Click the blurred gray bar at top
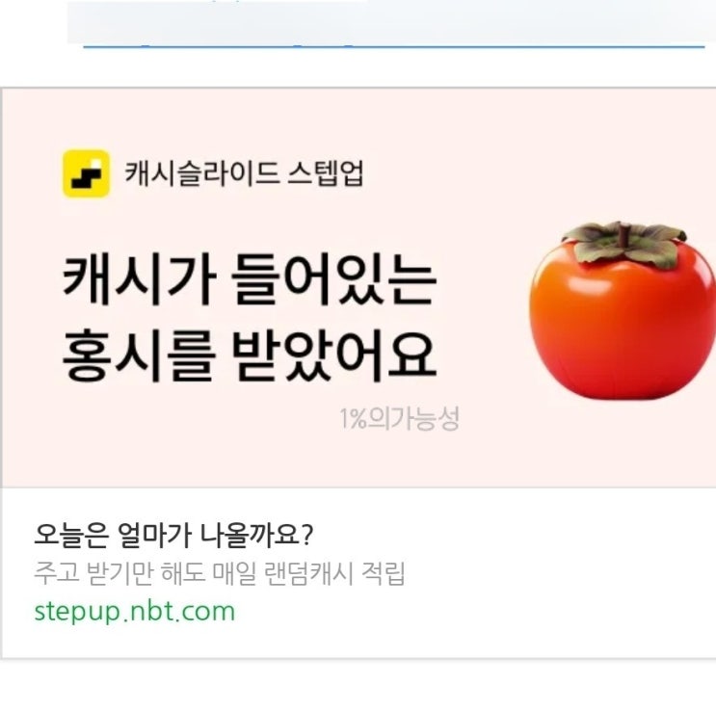This screenshot has width=716, height=710. click(x=392, y=21)
